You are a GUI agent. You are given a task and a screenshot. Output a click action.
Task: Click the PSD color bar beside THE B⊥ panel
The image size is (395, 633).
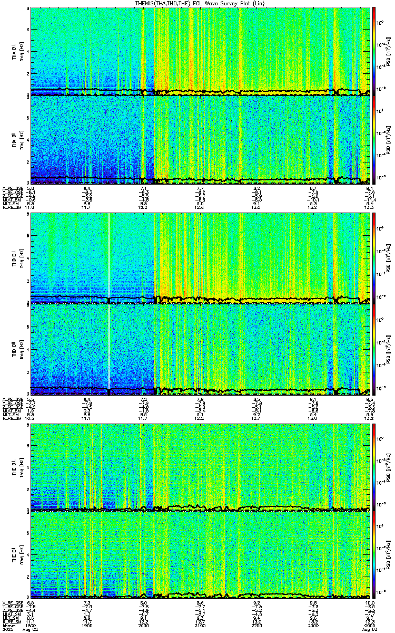click(374, 466)
